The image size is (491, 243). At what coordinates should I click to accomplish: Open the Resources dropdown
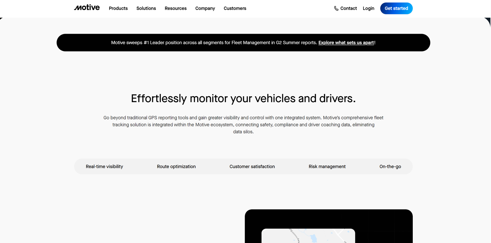(x=176, y=9)
